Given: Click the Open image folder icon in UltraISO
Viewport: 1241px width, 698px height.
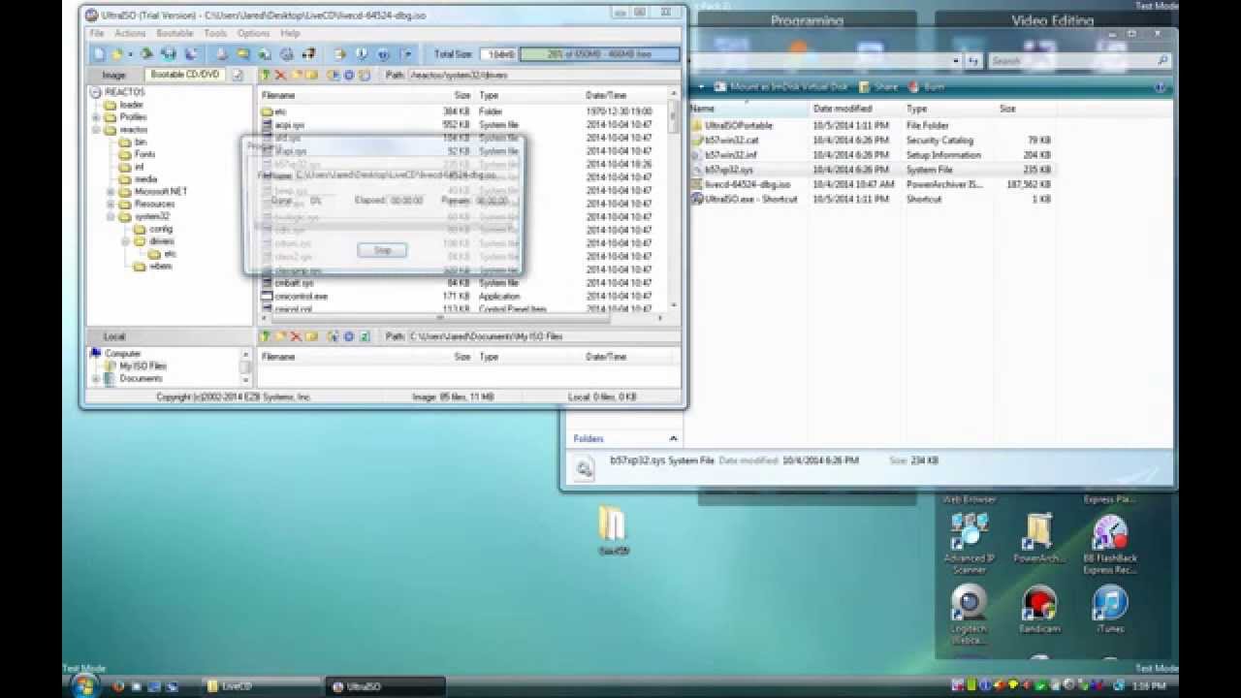Looking at the screenshot, I should [x=115, y=54].
